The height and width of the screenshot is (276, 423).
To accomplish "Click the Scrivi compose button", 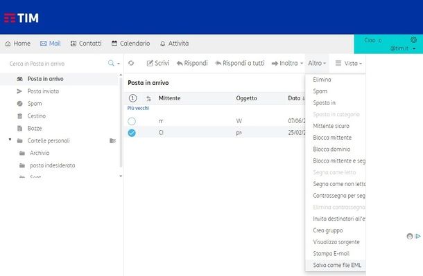I will click(x=158, y=63).
